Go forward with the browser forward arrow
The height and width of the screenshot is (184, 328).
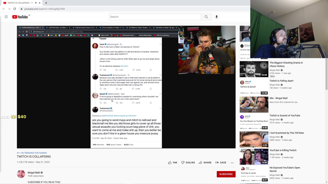(x=9, y=9)
